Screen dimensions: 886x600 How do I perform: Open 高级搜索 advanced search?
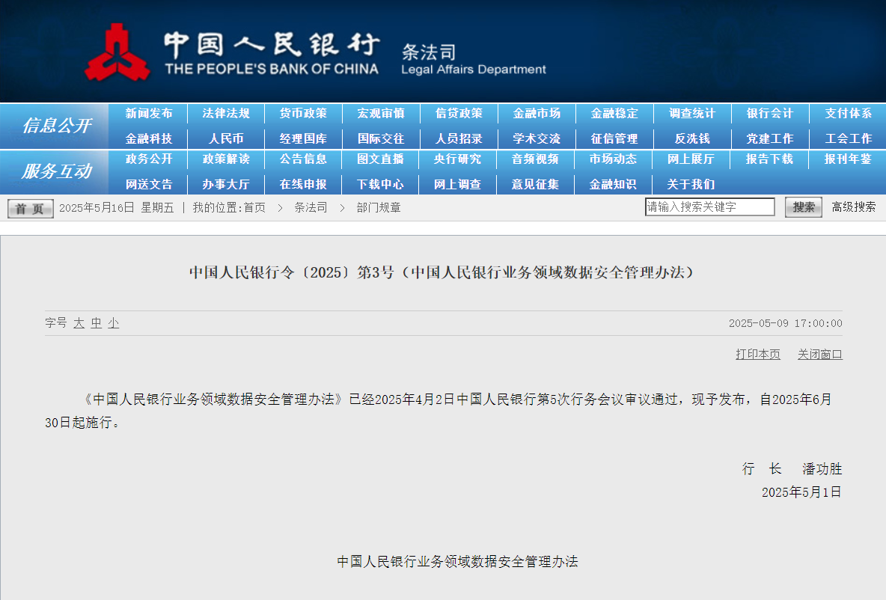853,207
